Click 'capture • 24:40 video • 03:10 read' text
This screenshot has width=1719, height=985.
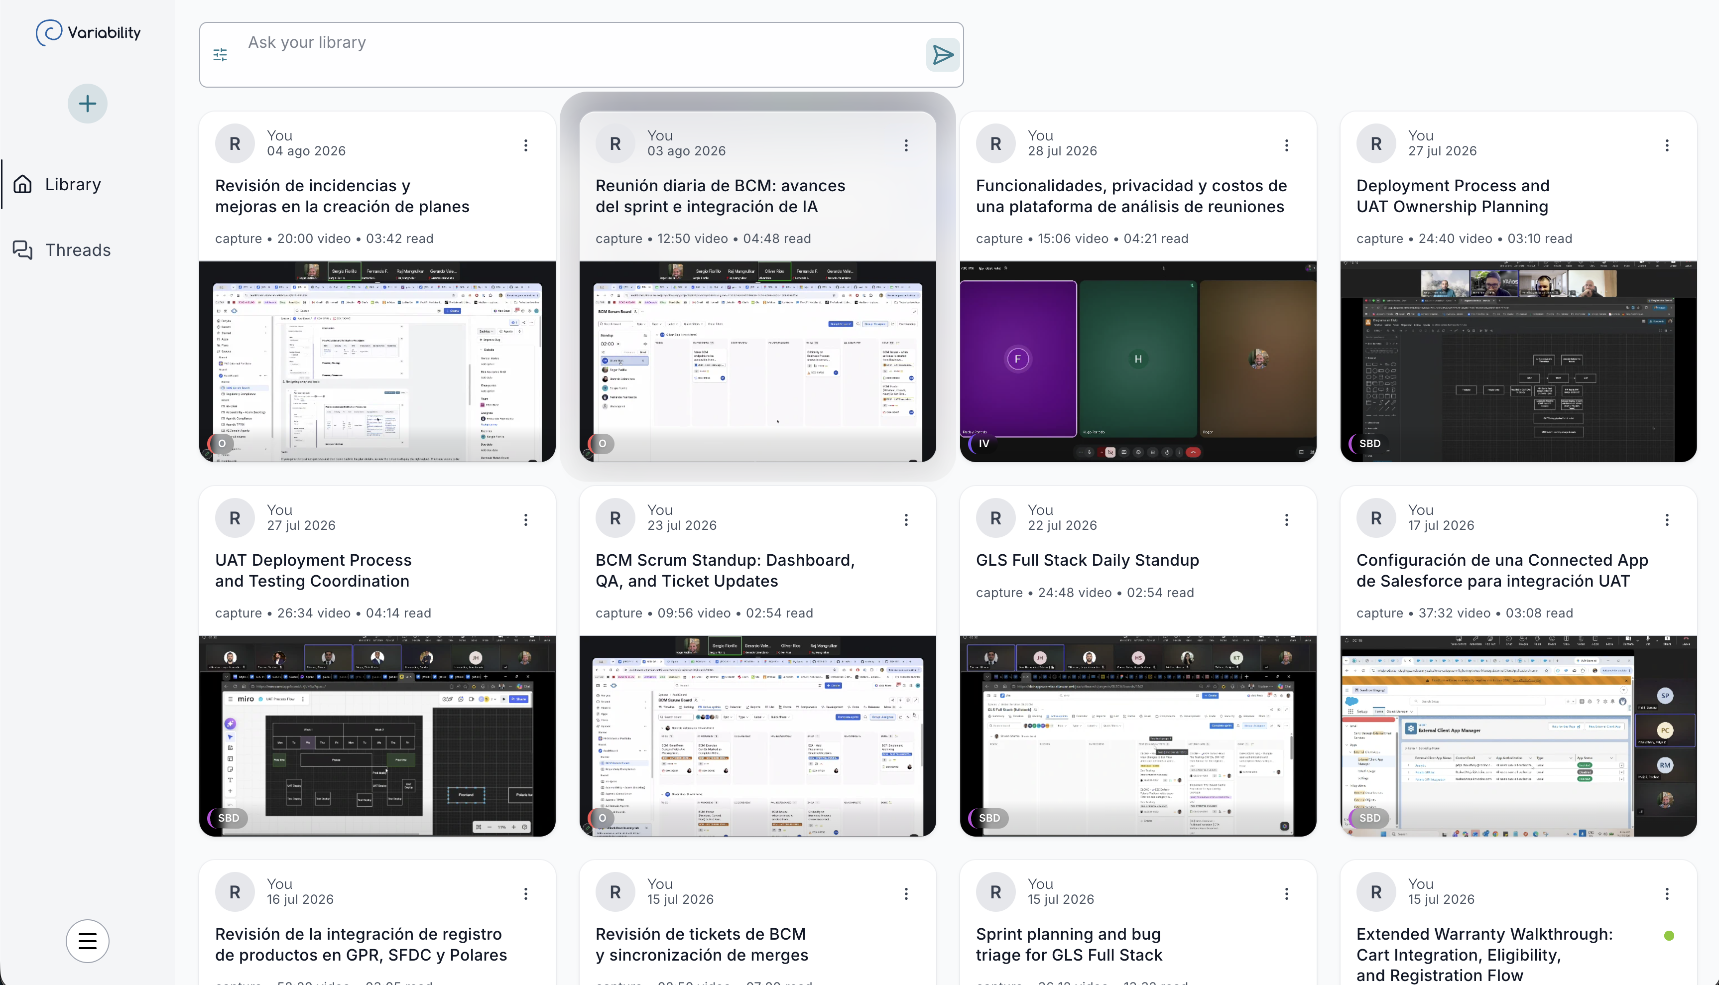click(1464, 238)
